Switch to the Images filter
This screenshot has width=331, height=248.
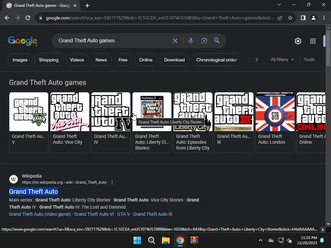(x=20, y=60)
